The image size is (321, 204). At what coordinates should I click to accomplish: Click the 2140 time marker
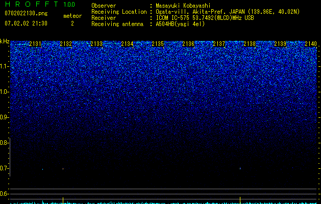pos(311,44)
